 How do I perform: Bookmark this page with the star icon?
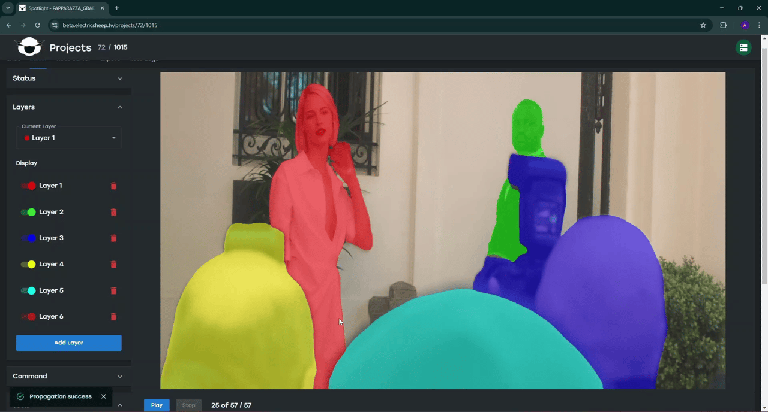click(703, 25)
